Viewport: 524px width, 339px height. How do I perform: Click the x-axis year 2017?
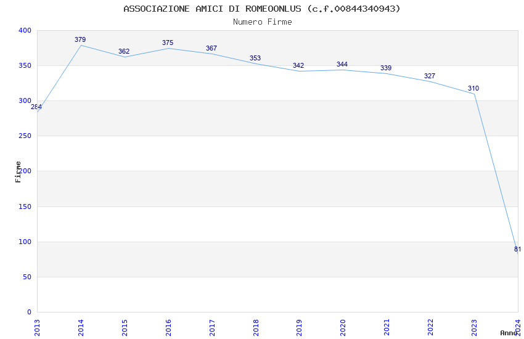coord(212,328)
